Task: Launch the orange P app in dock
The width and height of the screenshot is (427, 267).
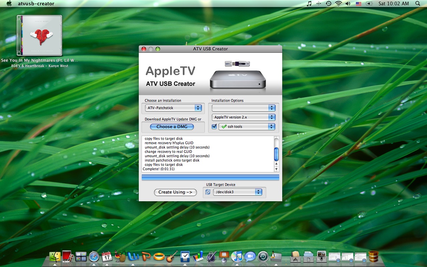Action: [146, 256]
